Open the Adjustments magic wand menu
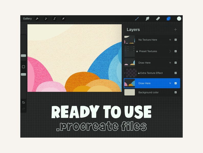Screen dimensions: 203x153 46,19
